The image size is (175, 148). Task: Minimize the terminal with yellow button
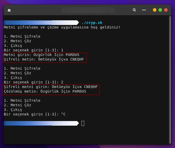pos(155,10)
